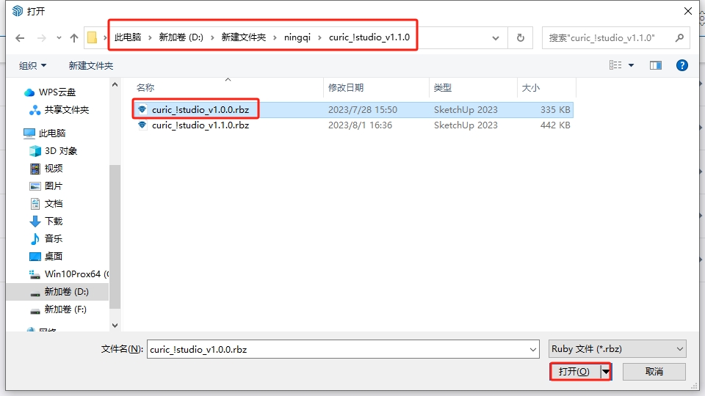Refresh the current folder

pyautogui.click(x=521, y=37)
